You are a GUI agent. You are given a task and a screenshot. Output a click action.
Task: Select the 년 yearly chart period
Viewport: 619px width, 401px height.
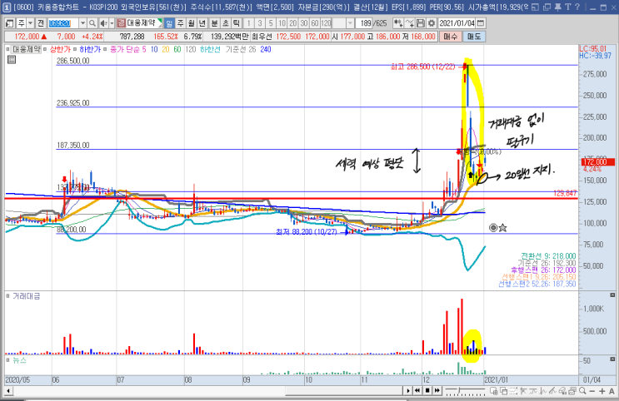click(x=202, y=23)
